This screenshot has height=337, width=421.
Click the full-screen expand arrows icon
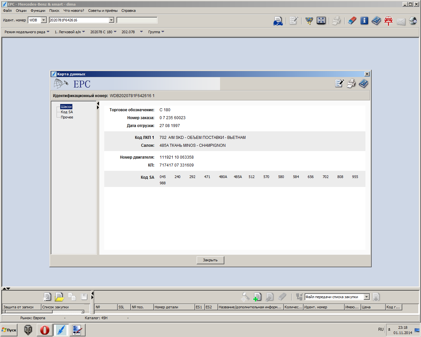point(321,21)
